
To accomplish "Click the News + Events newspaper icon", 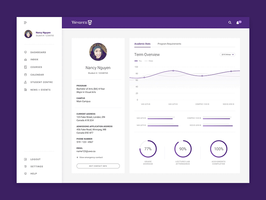I will (x=26, y=90).
